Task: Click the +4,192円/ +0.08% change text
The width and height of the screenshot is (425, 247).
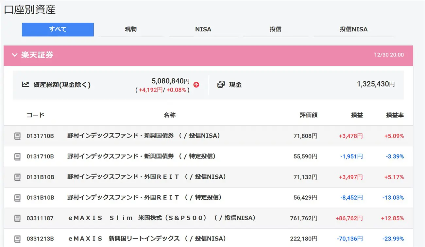Action: click(162, 90)
